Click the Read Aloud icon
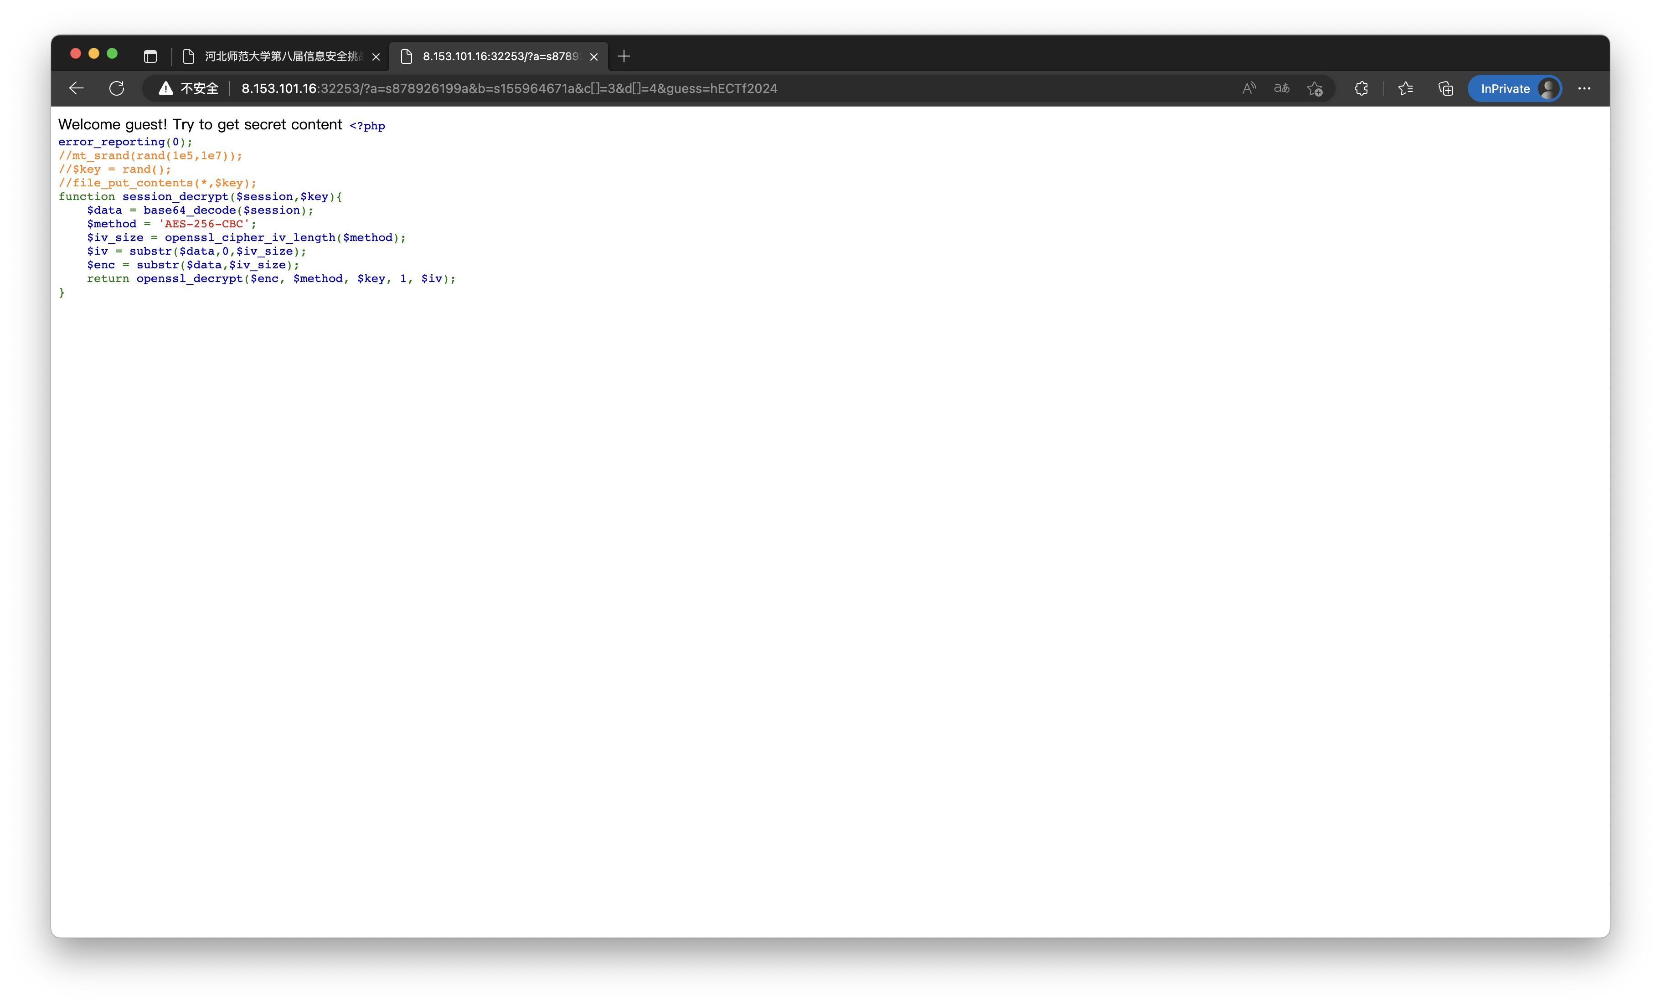The height and width of the screenshot is (1005, 1661). point(1248,88)
